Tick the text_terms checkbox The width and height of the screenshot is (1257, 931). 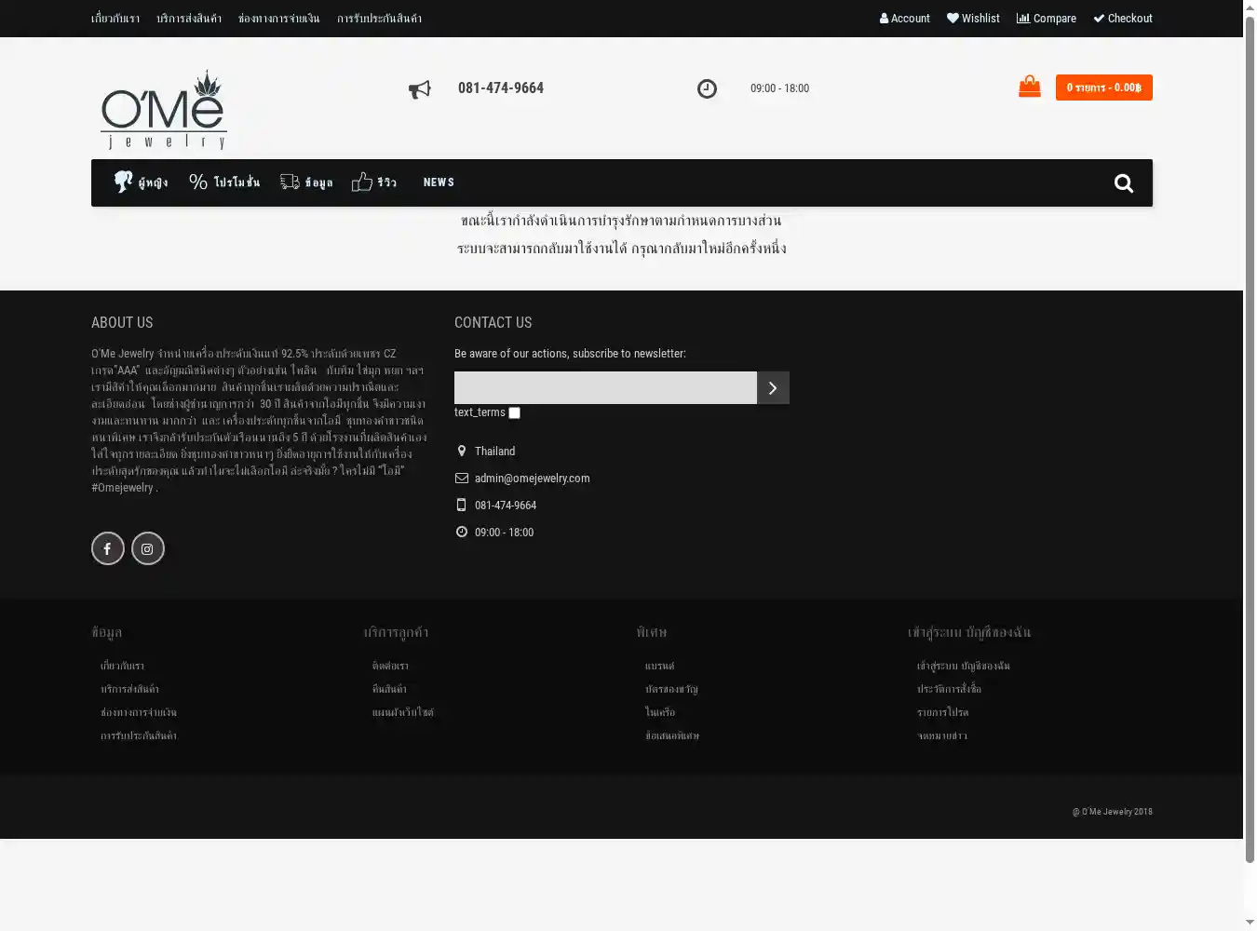(x=514, y=412)
